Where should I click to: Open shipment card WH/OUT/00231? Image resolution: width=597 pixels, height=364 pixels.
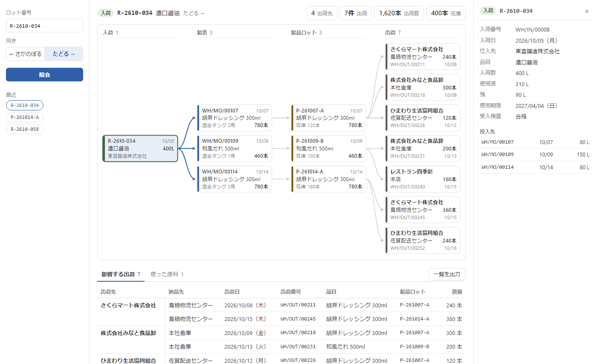pos(423,149)
